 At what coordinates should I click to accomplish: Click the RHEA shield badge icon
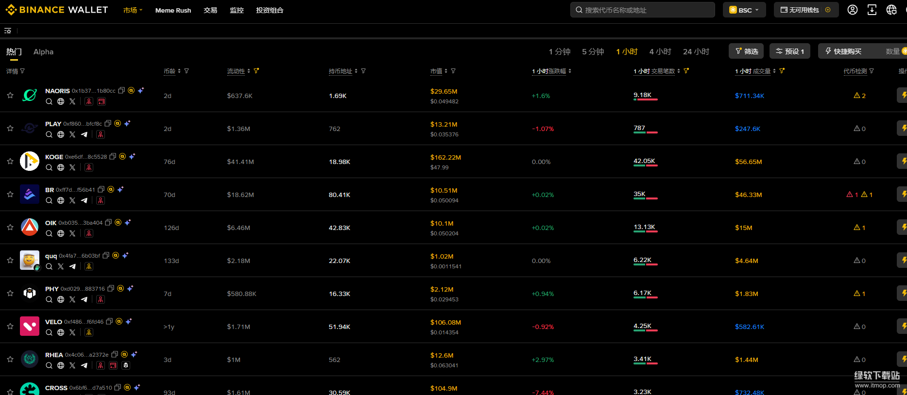pos(126,365)
